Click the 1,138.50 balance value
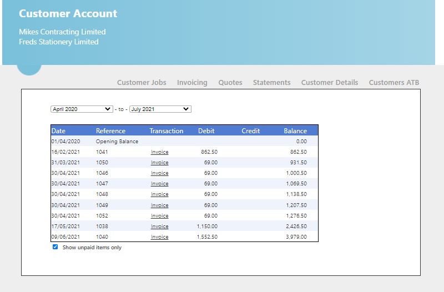Viewport: 444px width, 292px height. 296,194
